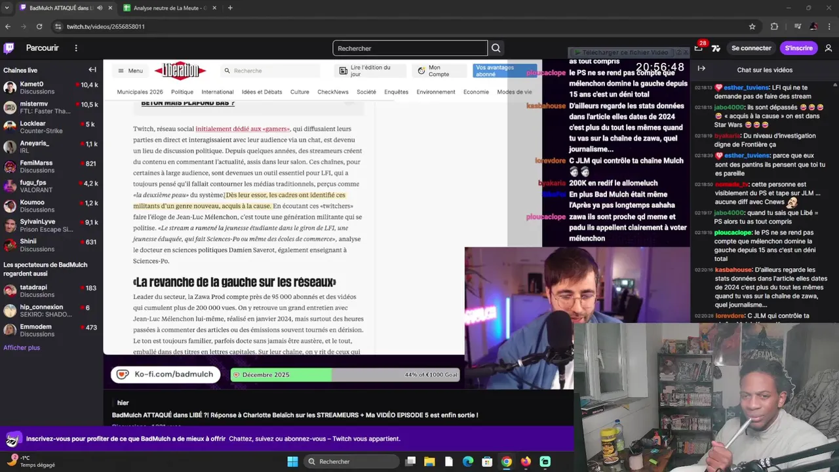The width and height of the screenshot is (839, 472).
Task: Open the tatadrapi recommended channel
Action: [x=51, y=291]
